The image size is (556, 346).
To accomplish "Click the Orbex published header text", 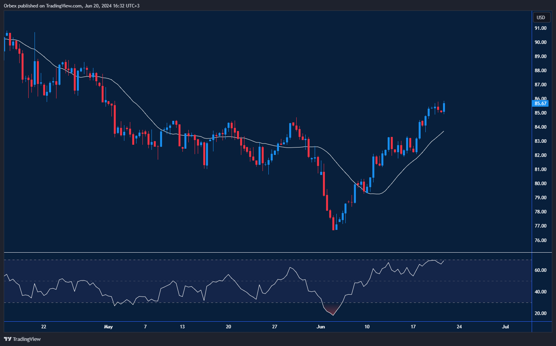I will 71,5.
